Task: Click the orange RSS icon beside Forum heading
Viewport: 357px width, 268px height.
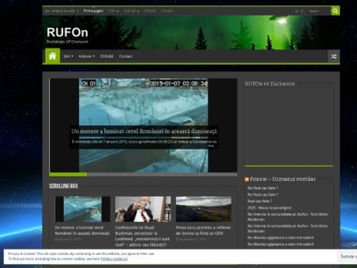Action: 246,179
